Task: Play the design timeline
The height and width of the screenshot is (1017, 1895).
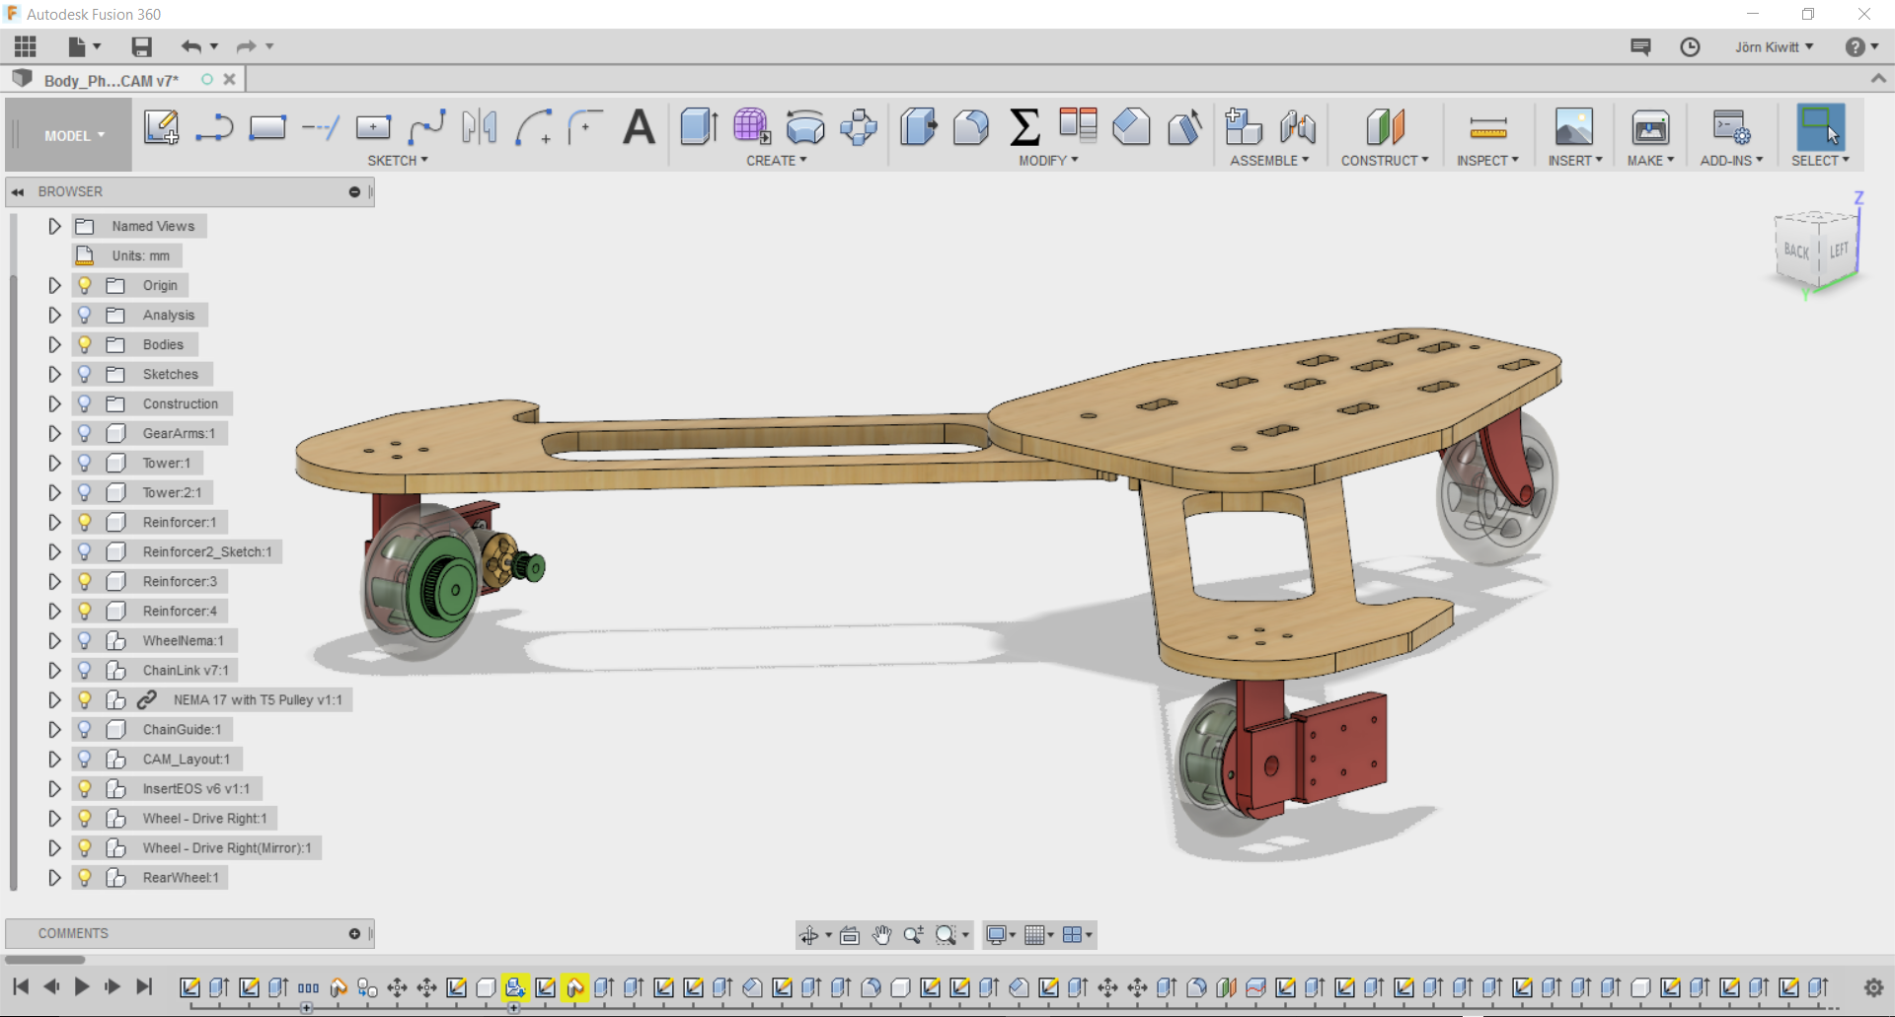Action: pyautogui.click(x=82, y=986)
